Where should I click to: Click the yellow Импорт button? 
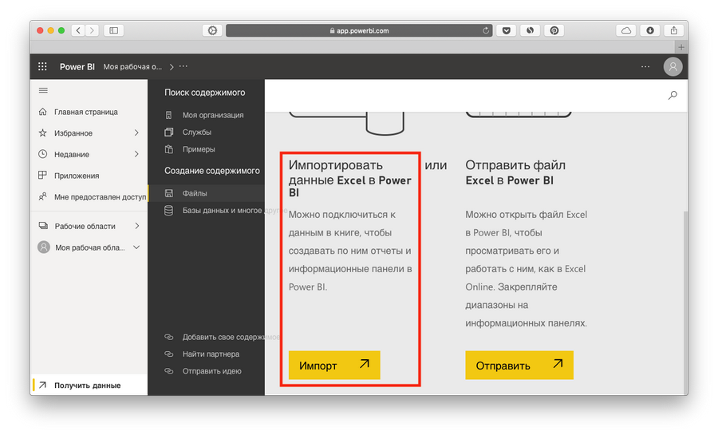[334, 365]
